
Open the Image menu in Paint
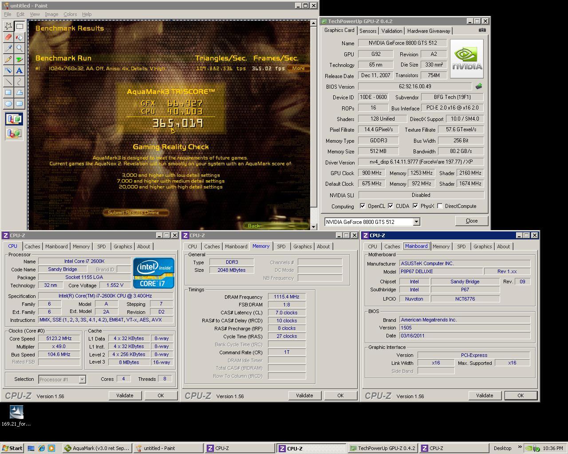point(51,14)
